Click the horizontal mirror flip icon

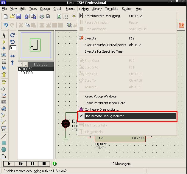click(x=13, y=56)
